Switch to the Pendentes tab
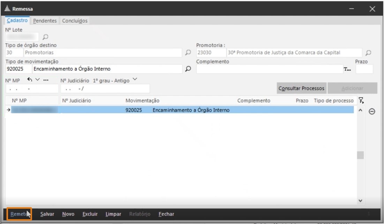This screenshot has height=224, width=384. click(45, 21)
